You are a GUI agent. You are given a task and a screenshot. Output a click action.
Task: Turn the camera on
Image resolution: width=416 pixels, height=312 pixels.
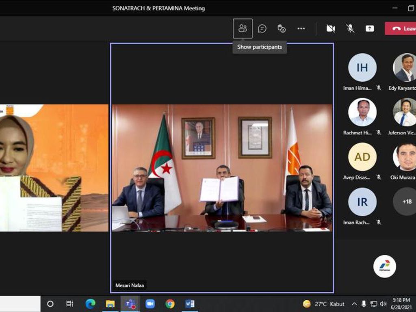[331, 28]
